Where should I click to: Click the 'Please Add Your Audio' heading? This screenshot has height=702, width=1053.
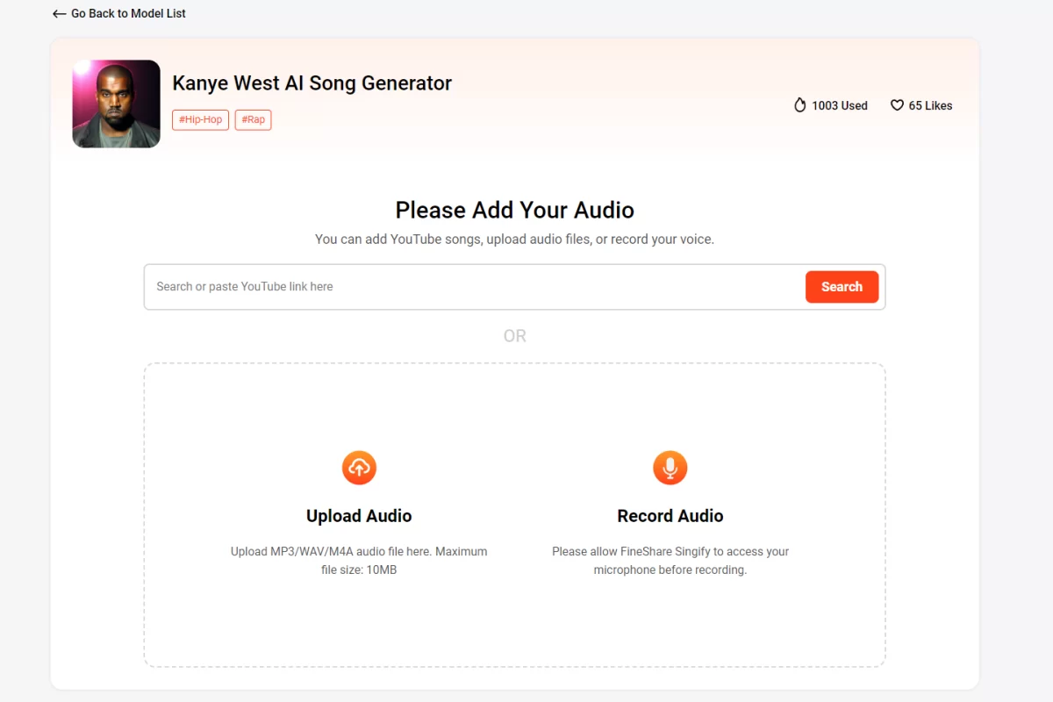[515, 211]
